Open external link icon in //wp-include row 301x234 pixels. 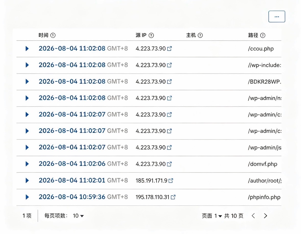coord(169,65)
